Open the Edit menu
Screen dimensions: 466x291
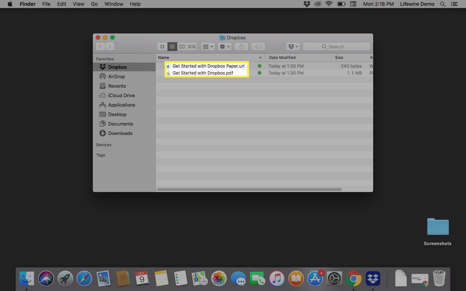(62, 4)
